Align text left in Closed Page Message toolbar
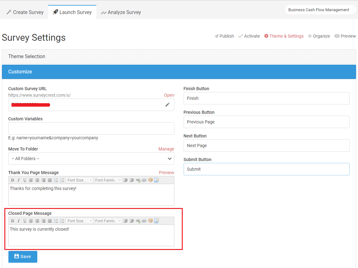Screen dimensions: 358x268 31,221
